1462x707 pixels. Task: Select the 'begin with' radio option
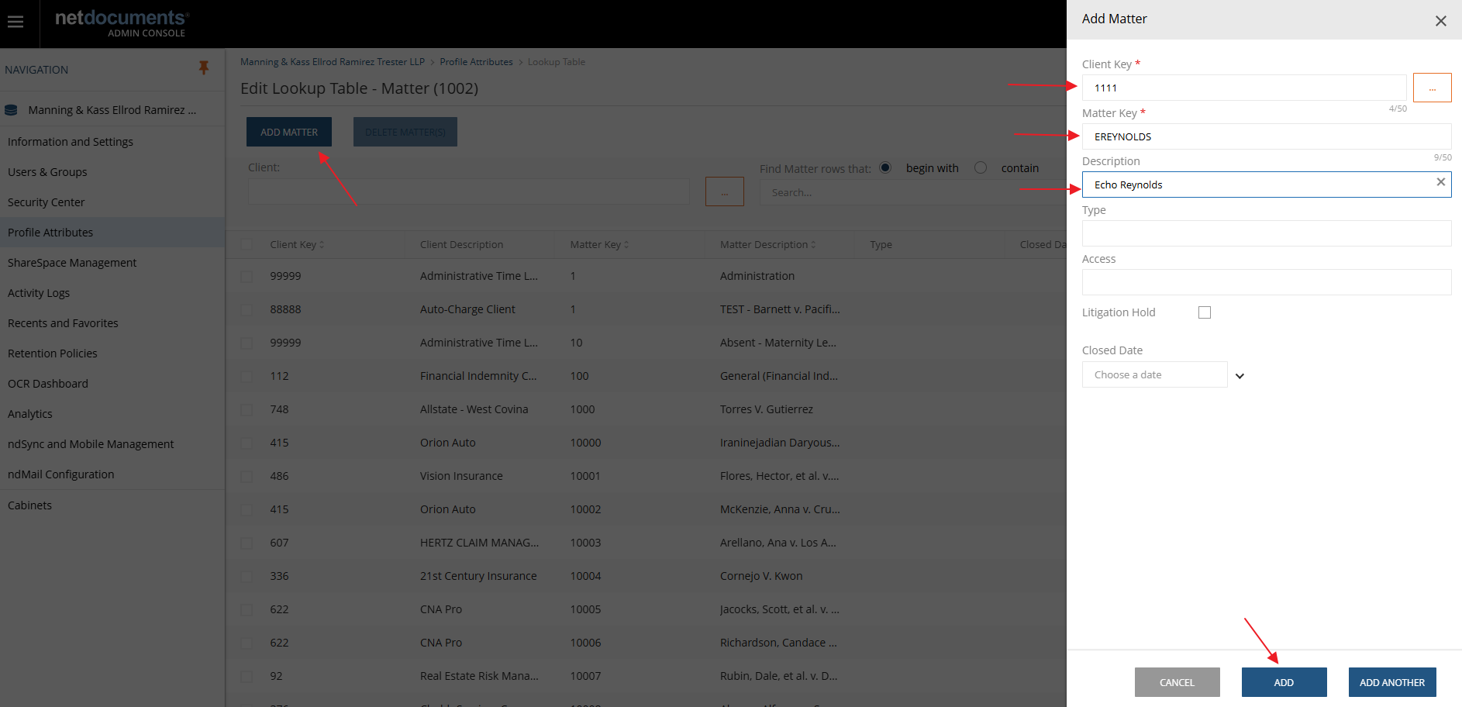(x=885, y=167)
